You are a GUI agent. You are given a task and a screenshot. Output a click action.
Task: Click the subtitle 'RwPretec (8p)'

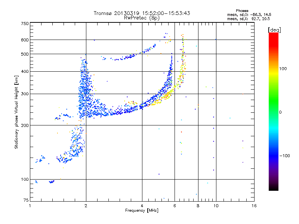click(x=142, y=18)
